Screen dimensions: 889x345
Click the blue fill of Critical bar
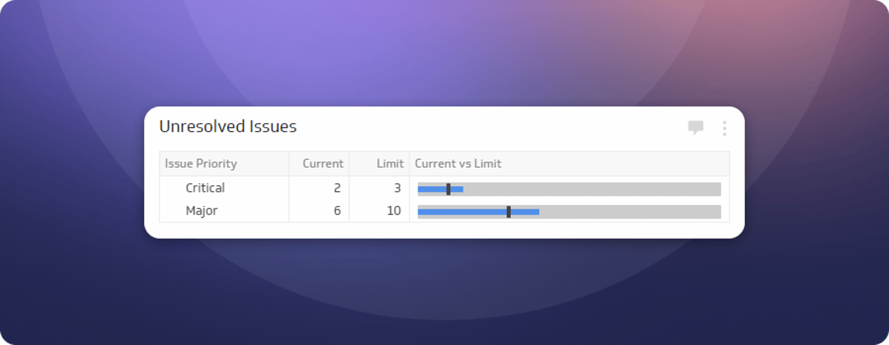click(x=432, y=189)
